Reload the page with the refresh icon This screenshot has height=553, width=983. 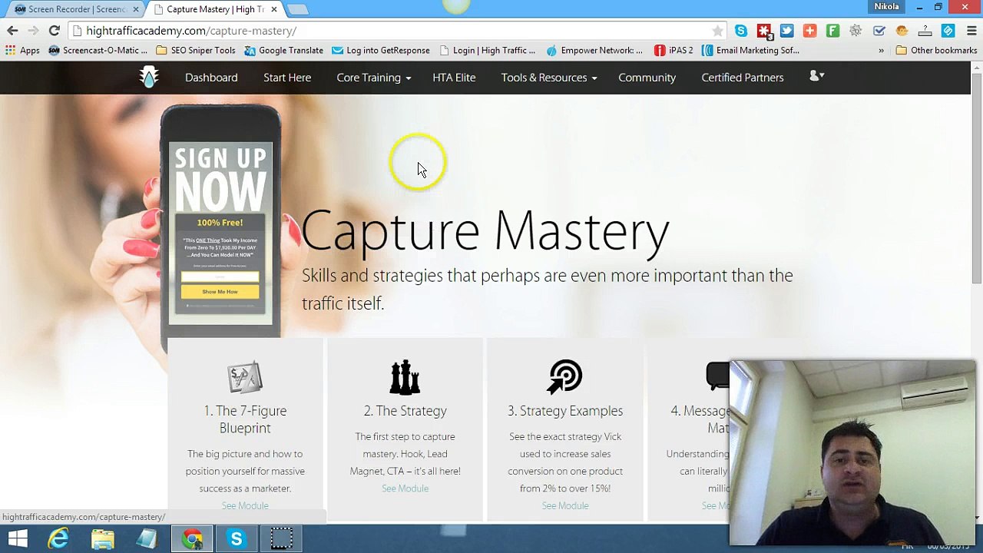pos(54,31)
